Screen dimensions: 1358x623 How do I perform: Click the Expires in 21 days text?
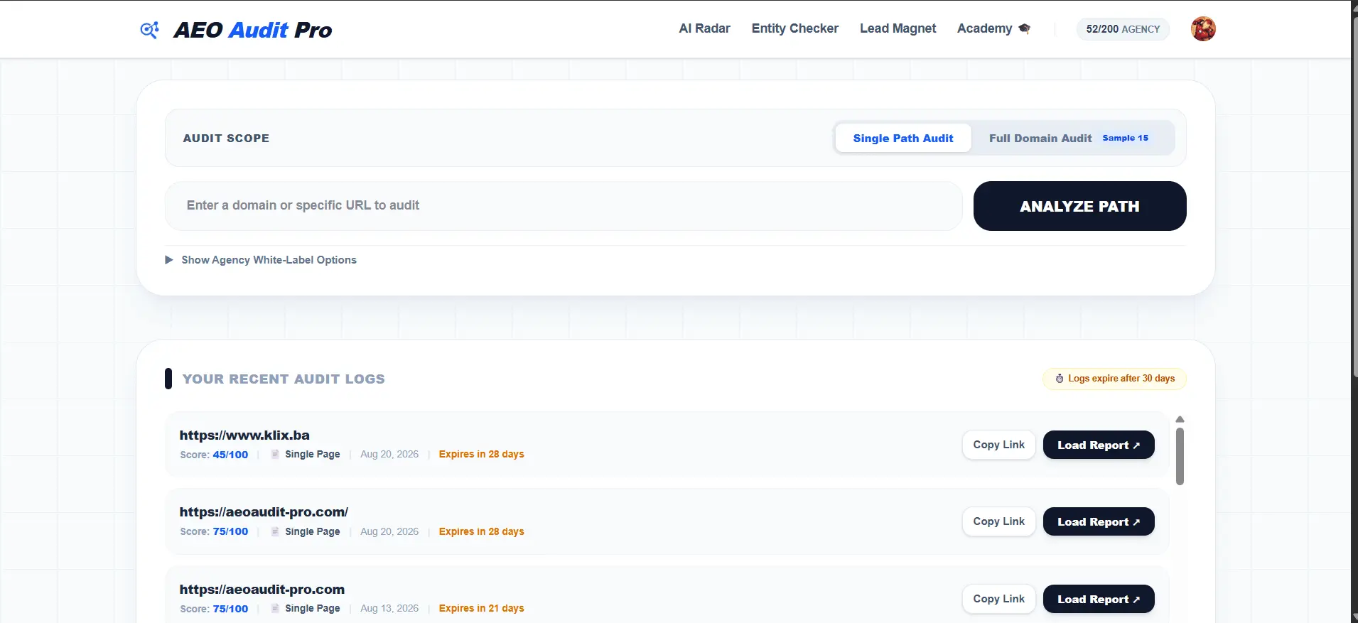pos(481,608)
